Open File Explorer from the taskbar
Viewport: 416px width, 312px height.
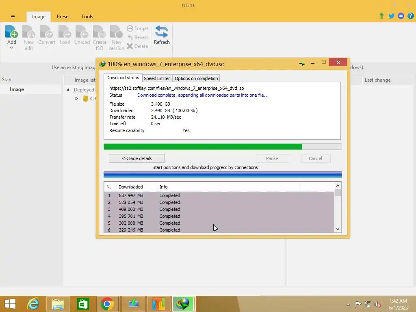tap(58, 304)
